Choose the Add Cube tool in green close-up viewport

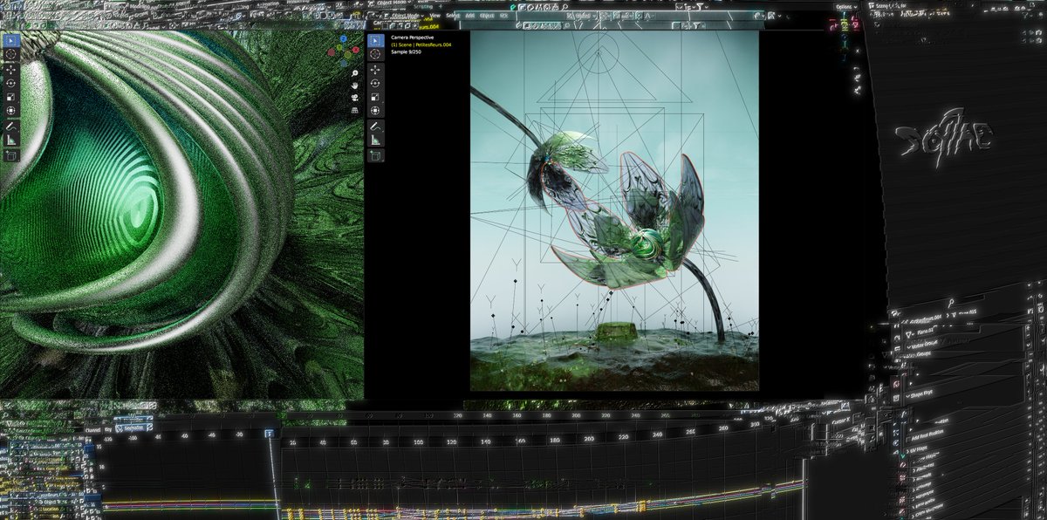10,154
